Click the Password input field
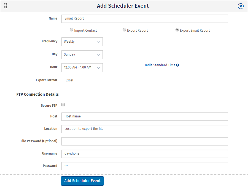Image resolution: width=248 pixels, height=195 pixels. (145, 166)
